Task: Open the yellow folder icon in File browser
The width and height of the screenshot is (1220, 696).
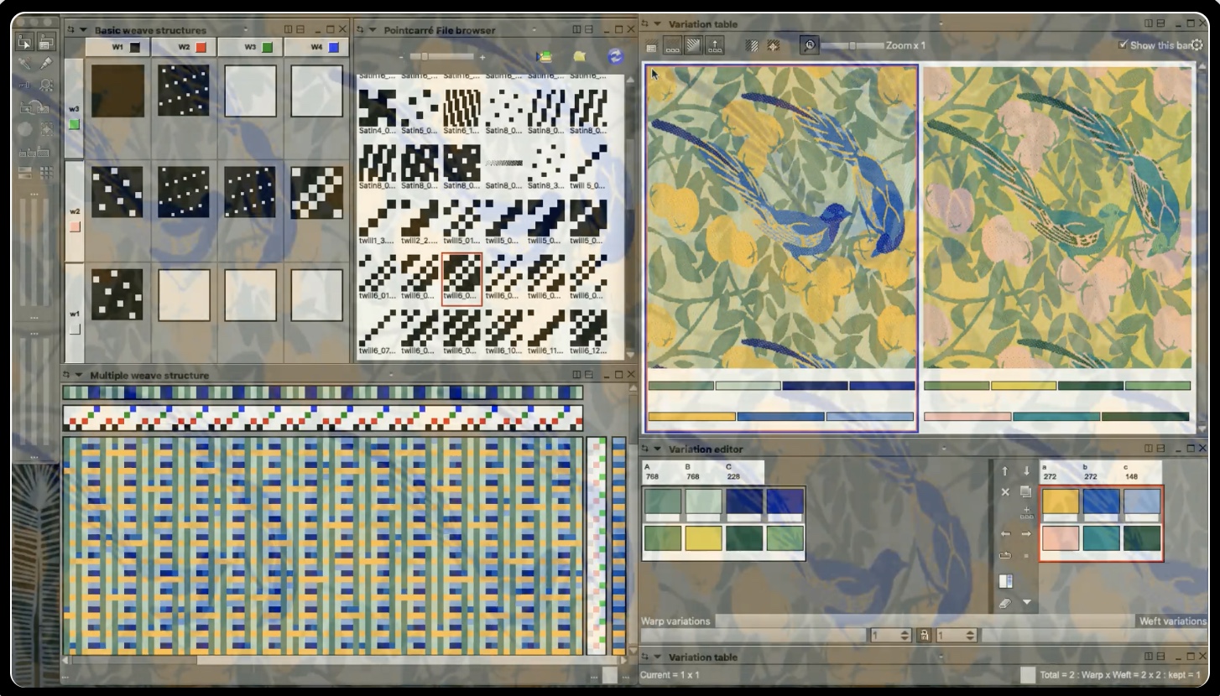Action: [579, 56]
